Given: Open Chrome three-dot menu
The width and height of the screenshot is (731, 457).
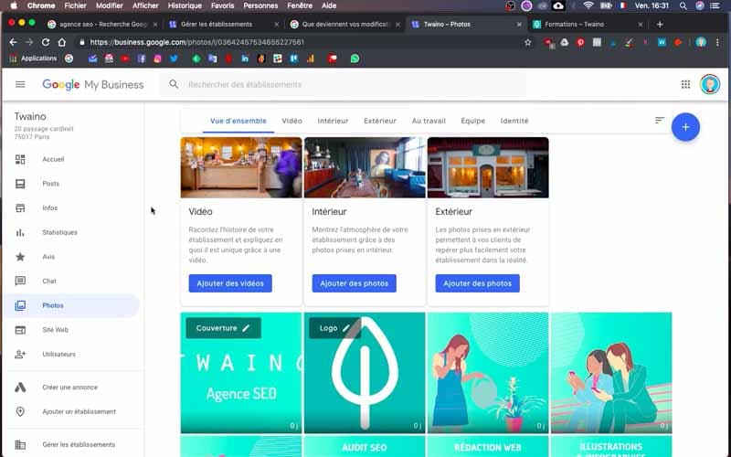Looking at the screenshot, I should [x=717, y=42].
